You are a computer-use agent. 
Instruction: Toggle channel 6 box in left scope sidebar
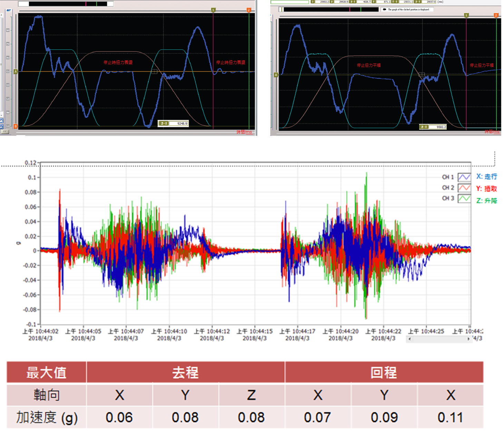point(8,99)
